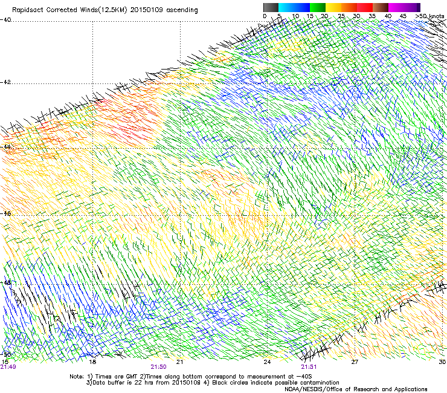Click the 'Rapidscat Corrected Winds(12.5KM)' title
Screen dimensions: 447x393
click(69, 10)
